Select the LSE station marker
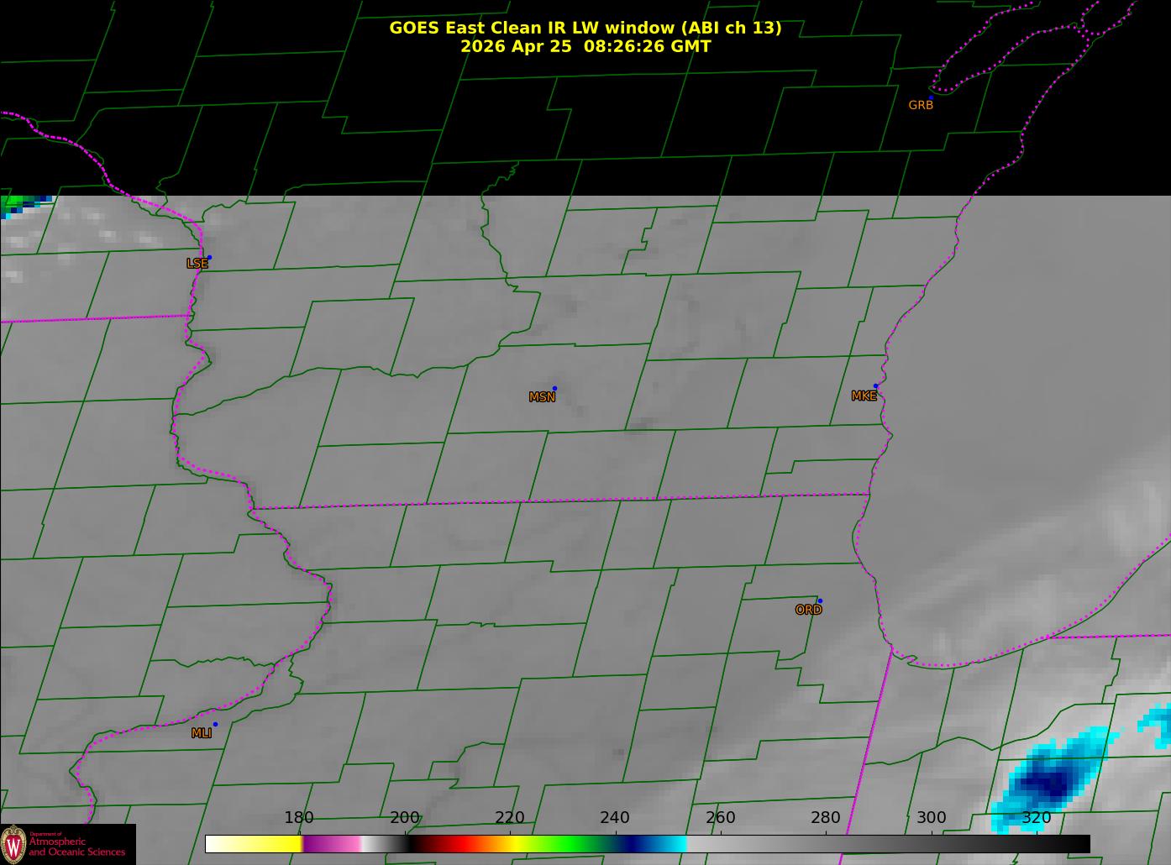Image resolution: width=1171 pixels, height=865 pixels. pos(209,257)
